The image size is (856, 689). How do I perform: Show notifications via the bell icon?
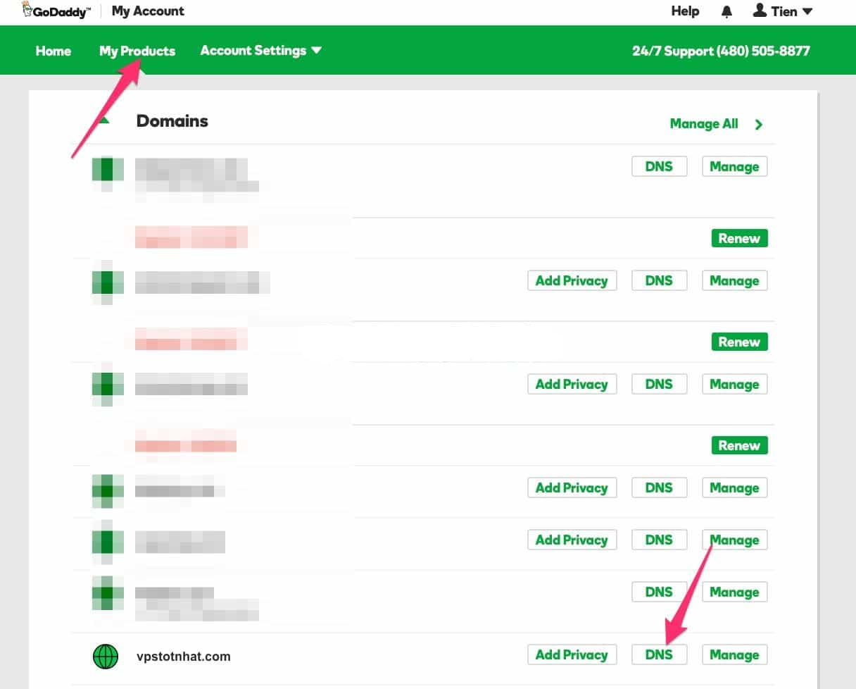tap(726, 12)
